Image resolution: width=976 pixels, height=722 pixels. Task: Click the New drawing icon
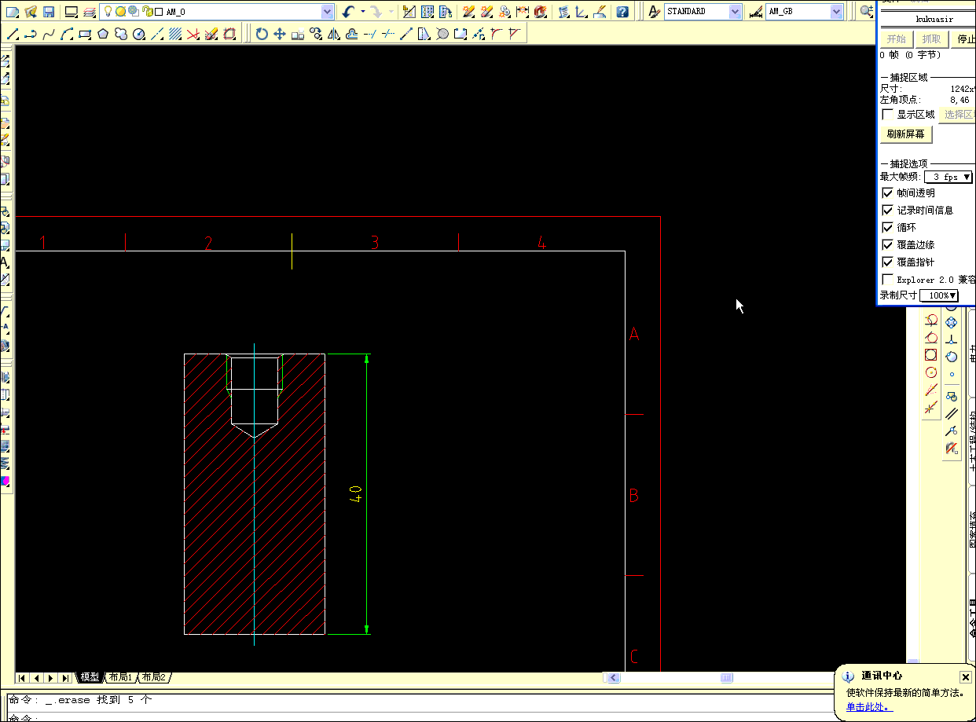point(13,12)
